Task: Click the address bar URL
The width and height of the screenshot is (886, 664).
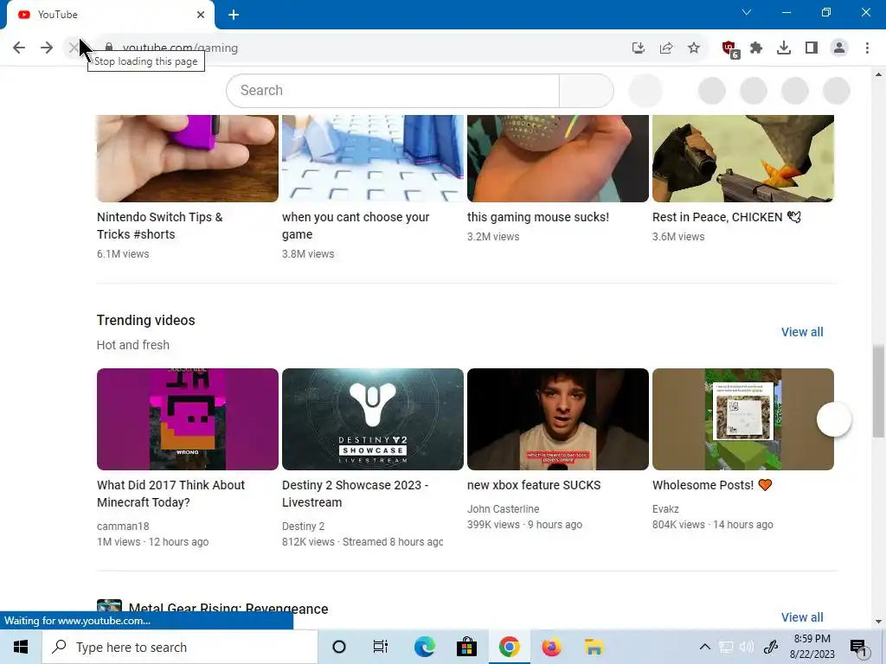Action: [180, 48]
